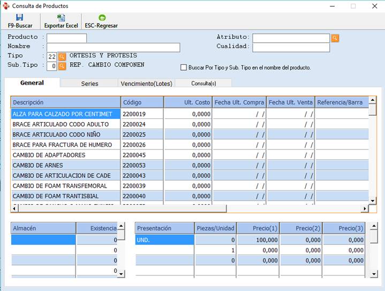Enable Buscar Por Tipo y Sub. Tipo checkbox
The image size is (385, 291).
pyautogui.click(x=184, y=68)
